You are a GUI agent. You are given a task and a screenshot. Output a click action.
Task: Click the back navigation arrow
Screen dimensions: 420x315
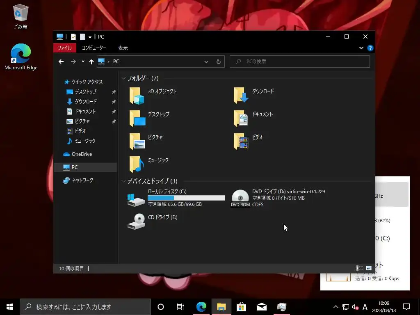[x=61, y=62]
